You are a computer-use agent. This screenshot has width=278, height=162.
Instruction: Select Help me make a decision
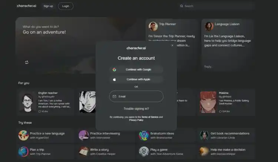(226, 152)
